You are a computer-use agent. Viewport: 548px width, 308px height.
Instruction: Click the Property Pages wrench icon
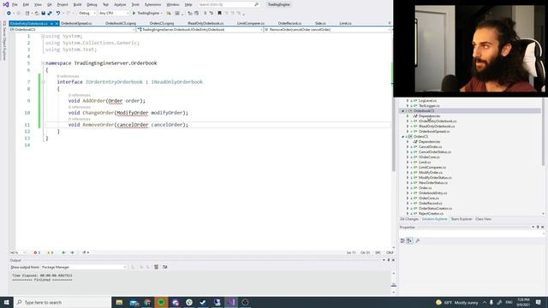click(417, 240)
